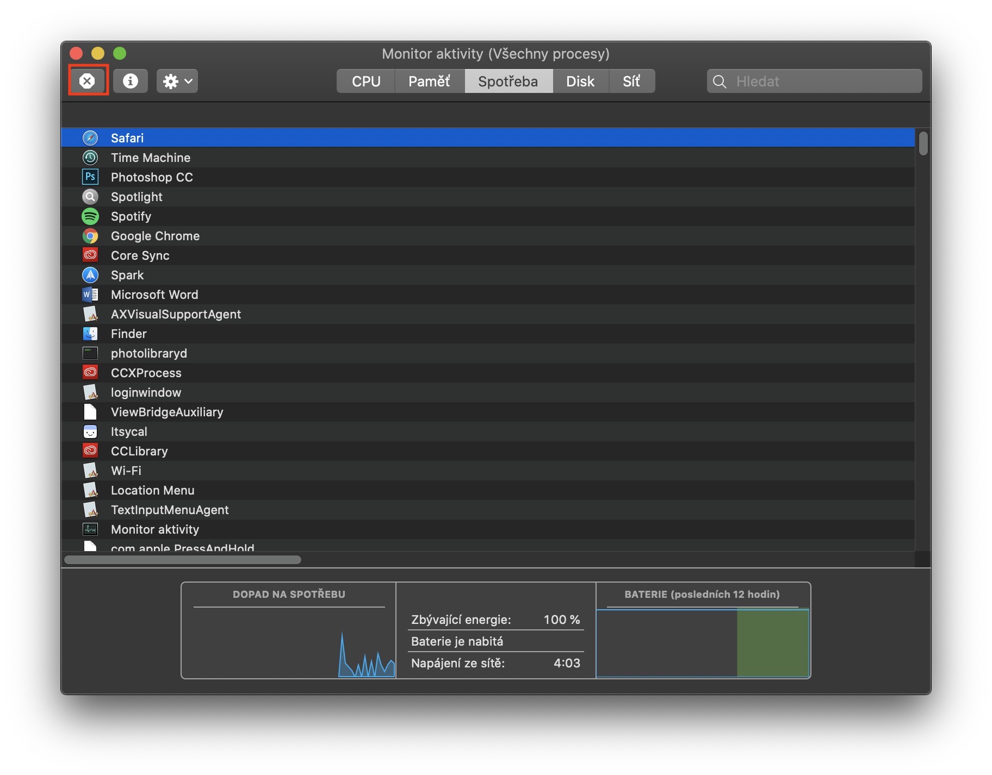
Task: Click the horizontal scrollbar under the process list
Action: [x=183, y=560]
